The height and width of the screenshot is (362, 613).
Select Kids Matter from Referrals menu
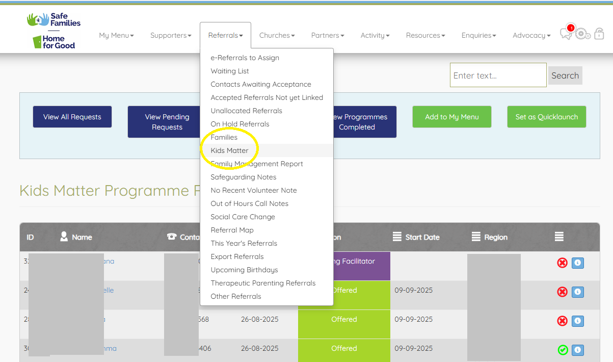(x=229, y=150)
